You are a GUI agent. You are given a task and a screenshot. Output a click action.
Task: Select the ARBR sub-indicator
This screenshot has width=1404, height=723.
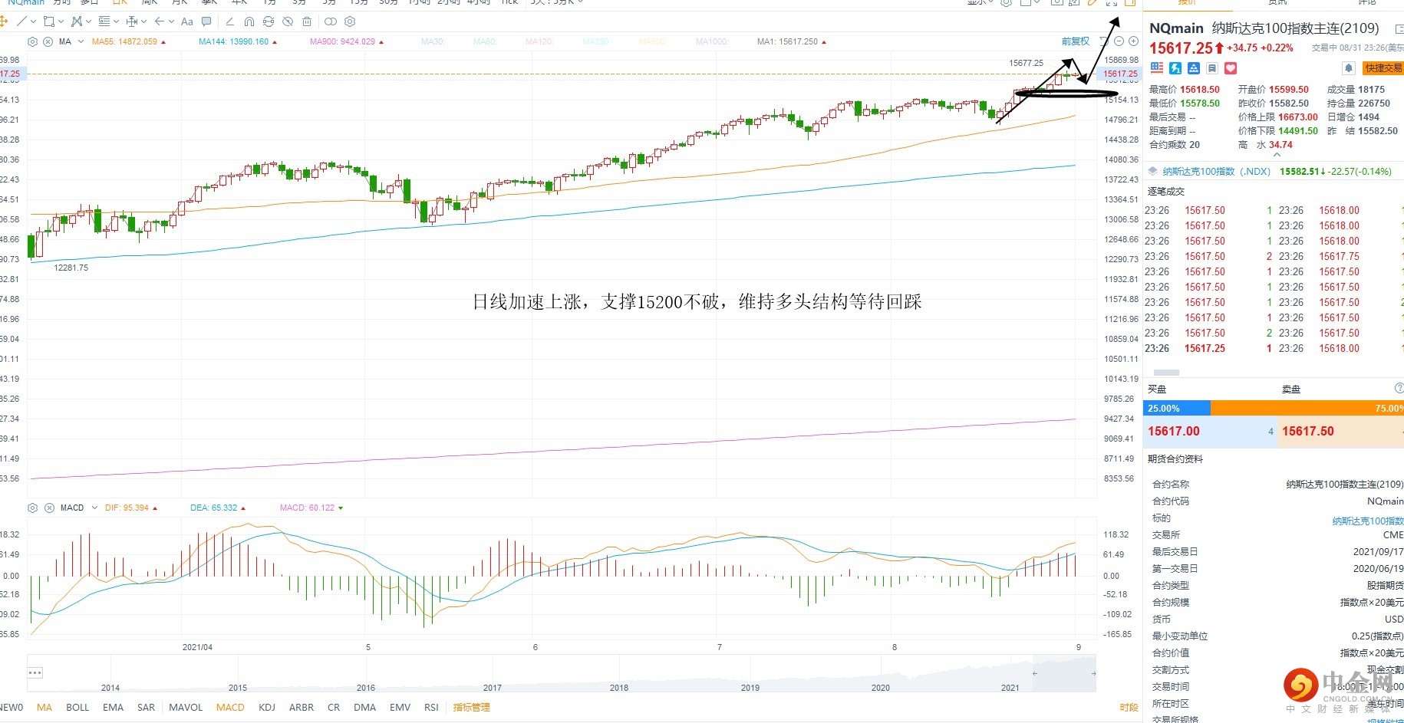tap(302, 707)
